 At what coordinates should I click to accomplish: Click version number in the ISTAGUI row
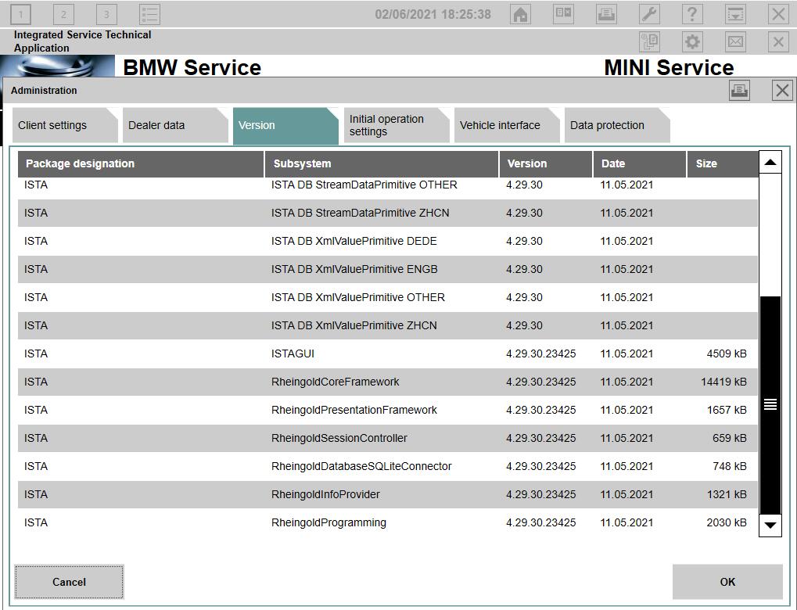[540, 353]
